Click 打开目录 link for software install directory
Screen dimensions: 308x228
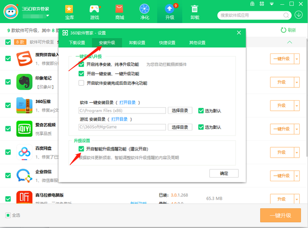[x=127, y=103]
